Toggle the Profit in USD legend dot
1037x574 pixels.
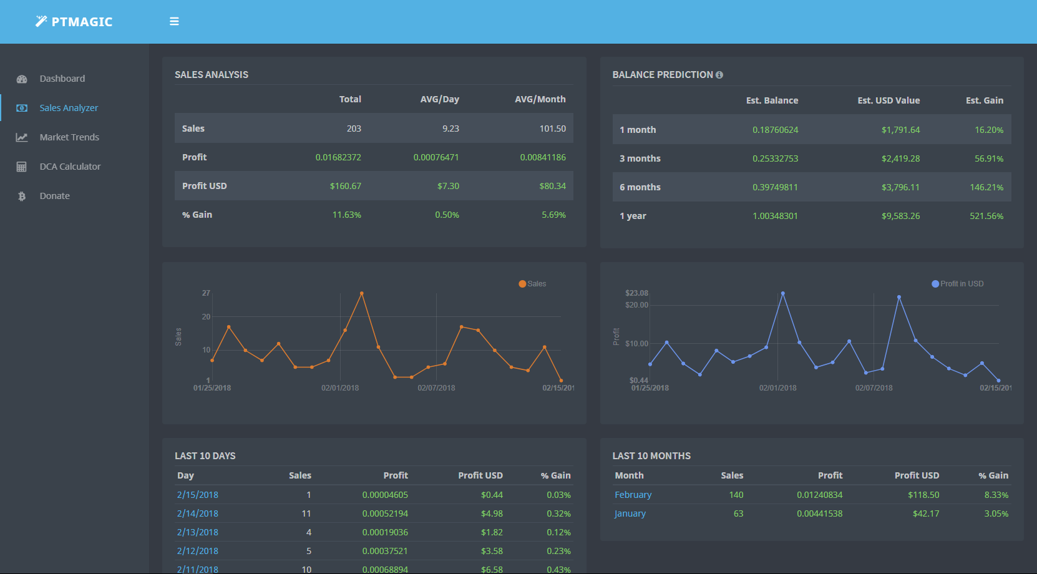935,284
